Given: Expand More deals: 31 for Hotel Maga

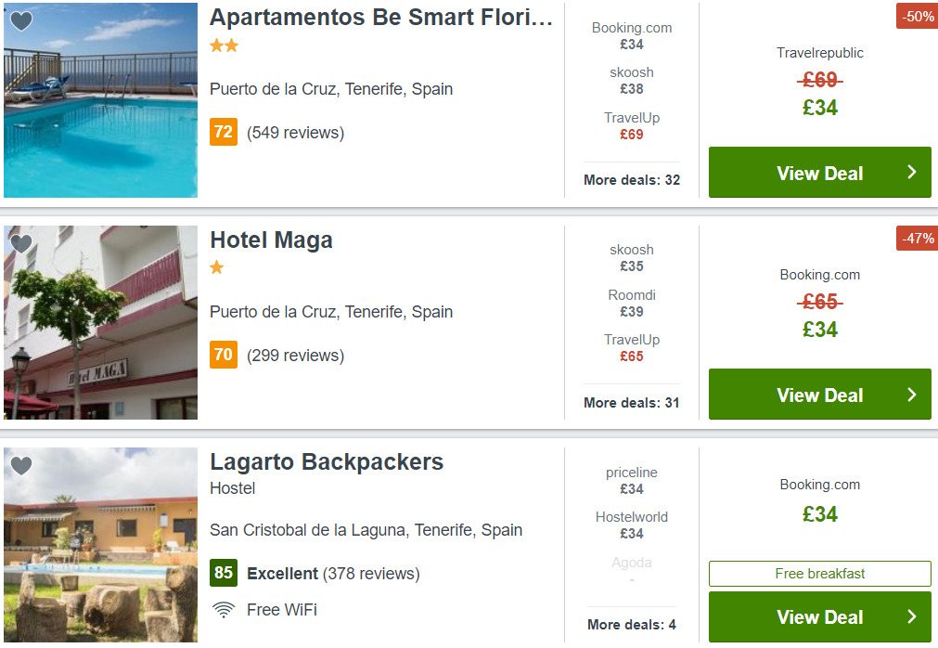Looking at the screenshot, I should tap(632, 403).
